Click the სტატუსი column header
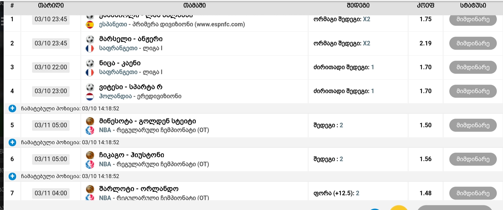Viewport: 503px width, 210px height. 473,5
